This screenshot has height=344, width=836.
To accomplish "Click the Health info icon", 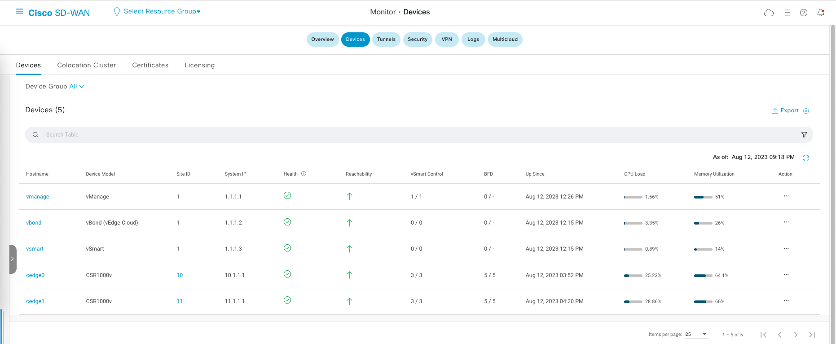I will [x=304, y=174].
